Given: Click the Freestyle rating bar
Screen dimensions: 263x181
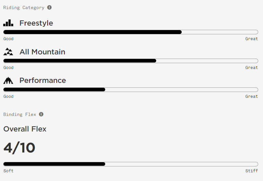Looking at the screenshot, I should (x=131, y=32).
